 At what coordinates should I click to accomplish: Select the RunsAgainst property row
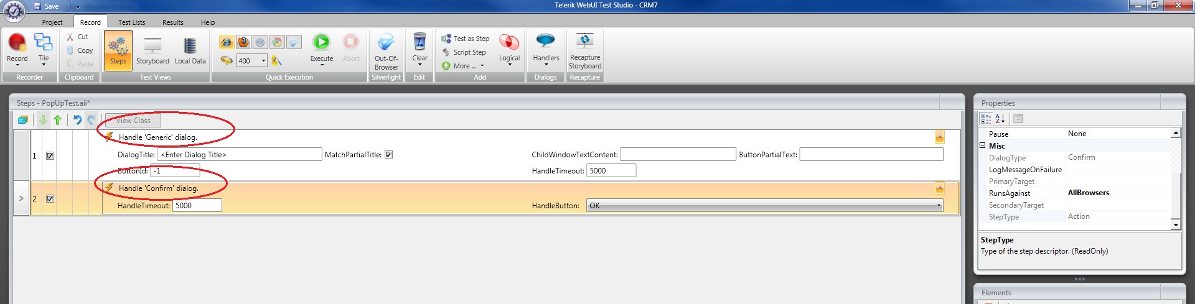point(1075,193)
